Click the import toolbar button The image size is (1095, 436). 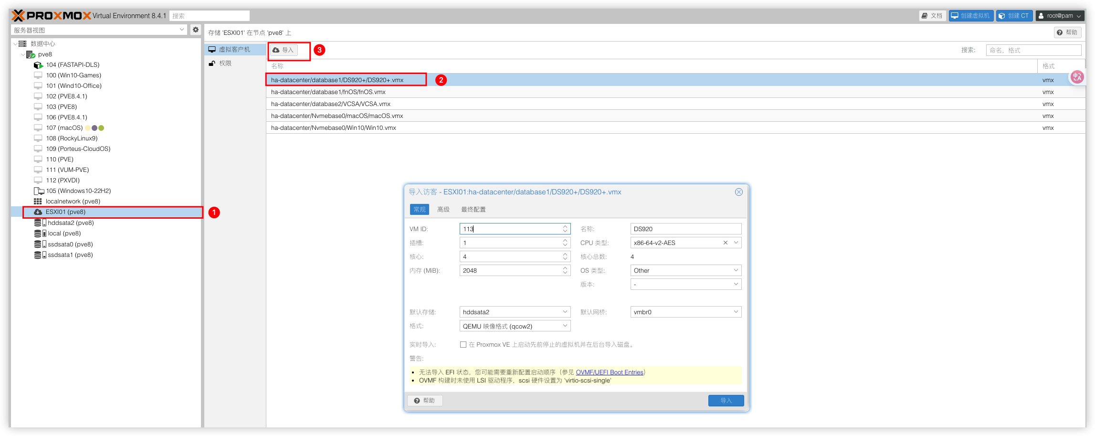tap(283, 50)
